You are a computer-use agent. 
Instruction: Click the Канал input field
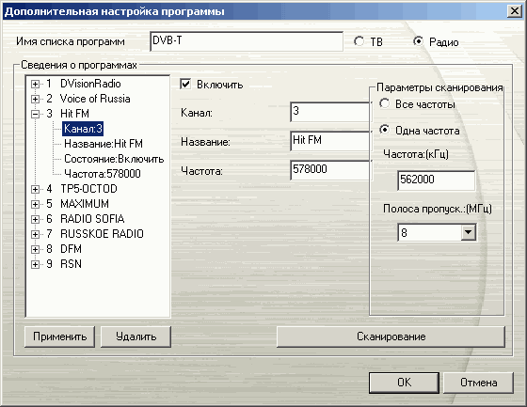pos(330,112)
